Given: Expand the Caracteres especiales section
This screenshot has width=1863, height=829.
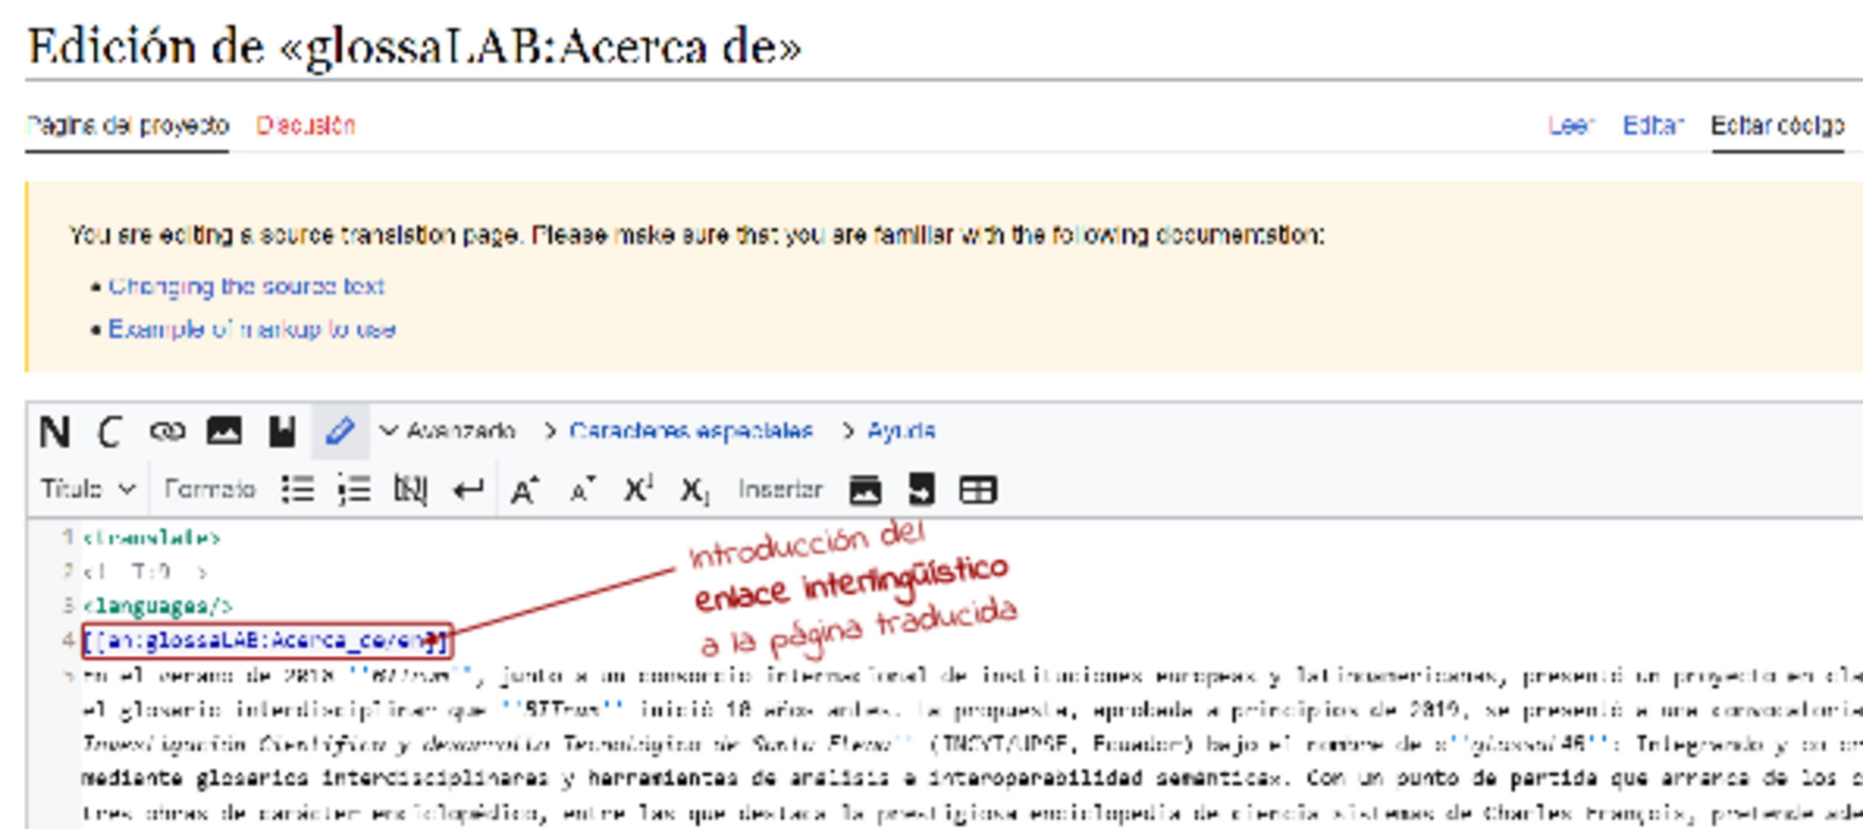Looking at the screenshot, I should click(678, 431).
